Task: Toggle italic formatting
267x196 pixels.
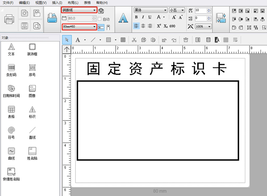Action: (x=143, y=17)
